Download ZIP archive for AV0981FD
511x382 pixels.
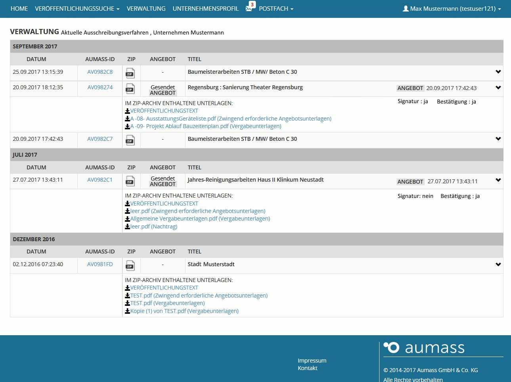click(x=130, y=266)
